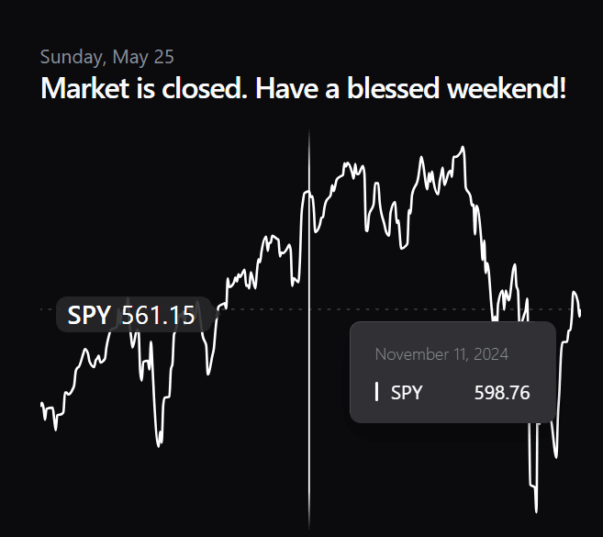
Task: Click the November 11, 2024 tooltip date
Action: tap(441, 353)
